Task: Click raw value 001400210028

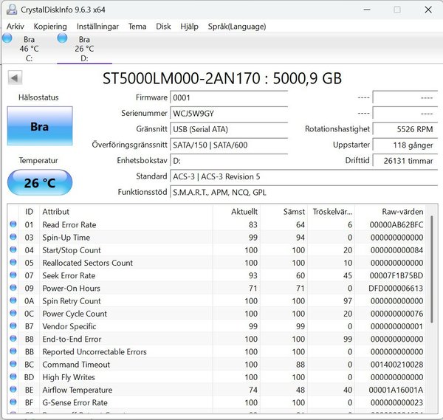Action: (x=396, y=365)
